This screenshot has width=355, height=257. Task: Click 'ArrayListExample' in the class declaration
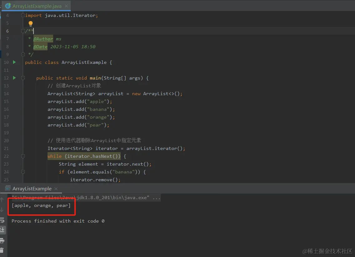84,62
